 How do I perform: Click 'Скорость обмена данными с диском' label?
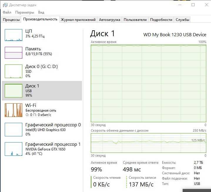click(x=120, y=130)
